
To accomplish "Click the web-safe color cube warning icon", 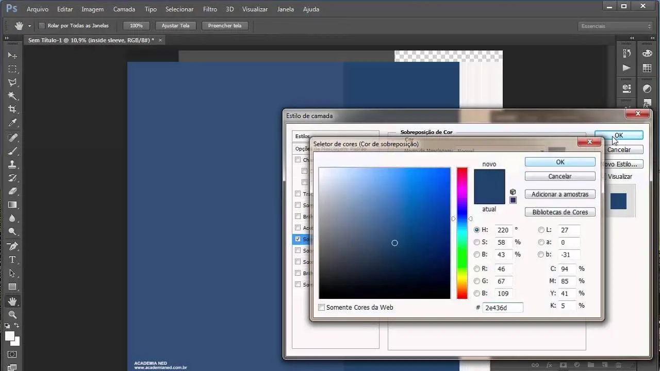I will click(513, 192).
